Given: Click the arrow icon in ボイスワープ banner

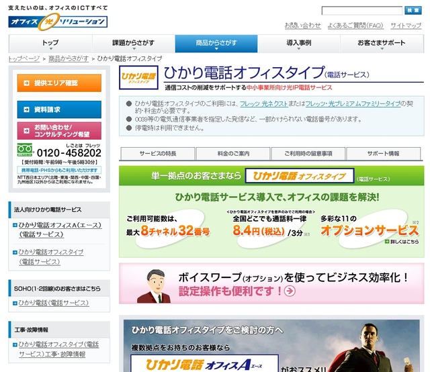Looking at the screenshot, I should 290,291.
